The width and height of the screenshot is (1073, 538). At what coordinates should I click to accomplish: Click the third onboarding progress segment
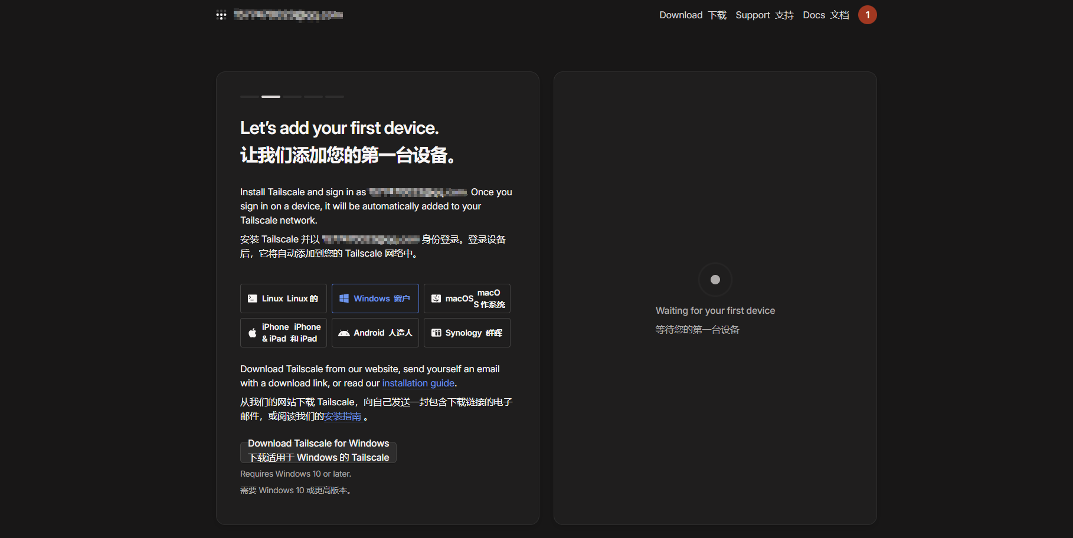pyautogui.click(x=292, y=96)
